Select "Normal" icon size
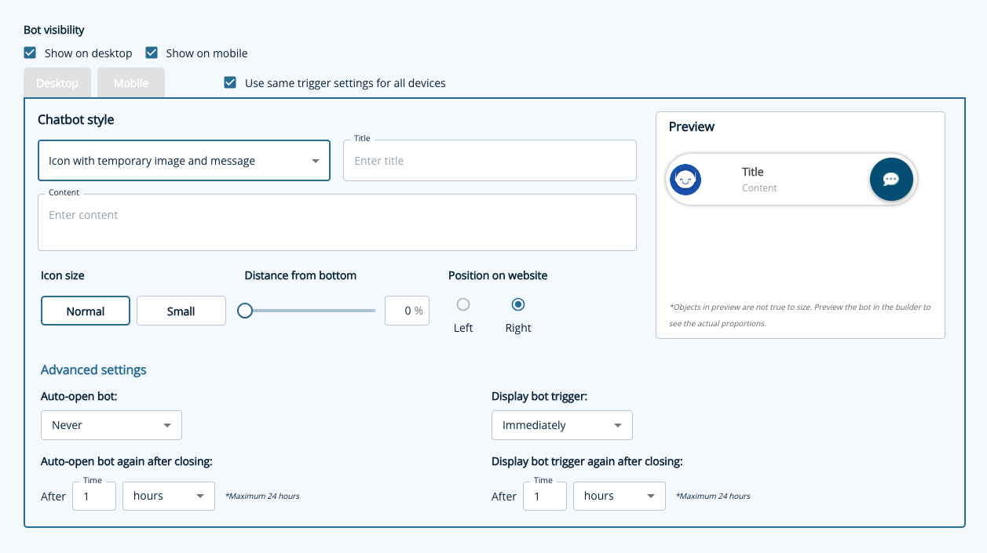987x553 pixels. (85, 311)
